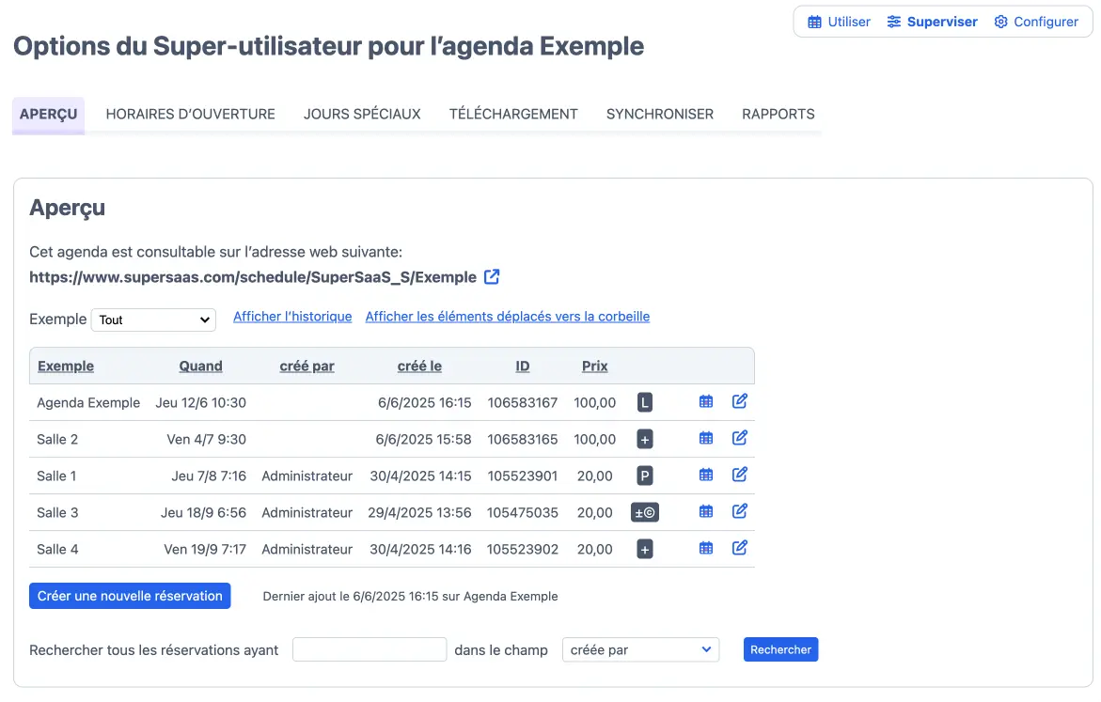Click '29/4/2025 13:56' creation date
Image resolution: width=1101 pixels, height=702 pixels.
[419, 512]
